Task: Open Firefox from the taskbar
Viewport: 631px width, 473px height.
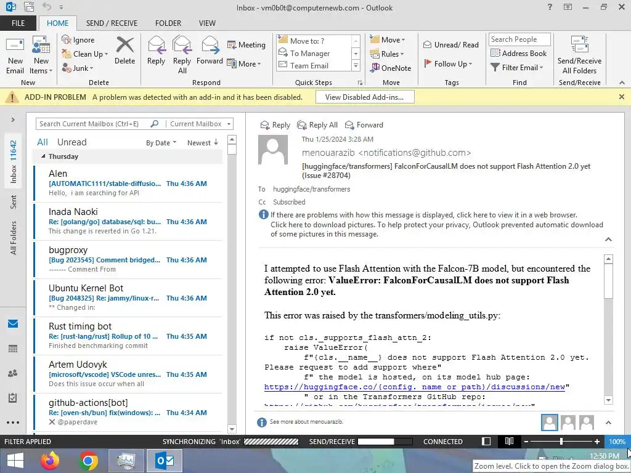Action: tap(49, 461)
